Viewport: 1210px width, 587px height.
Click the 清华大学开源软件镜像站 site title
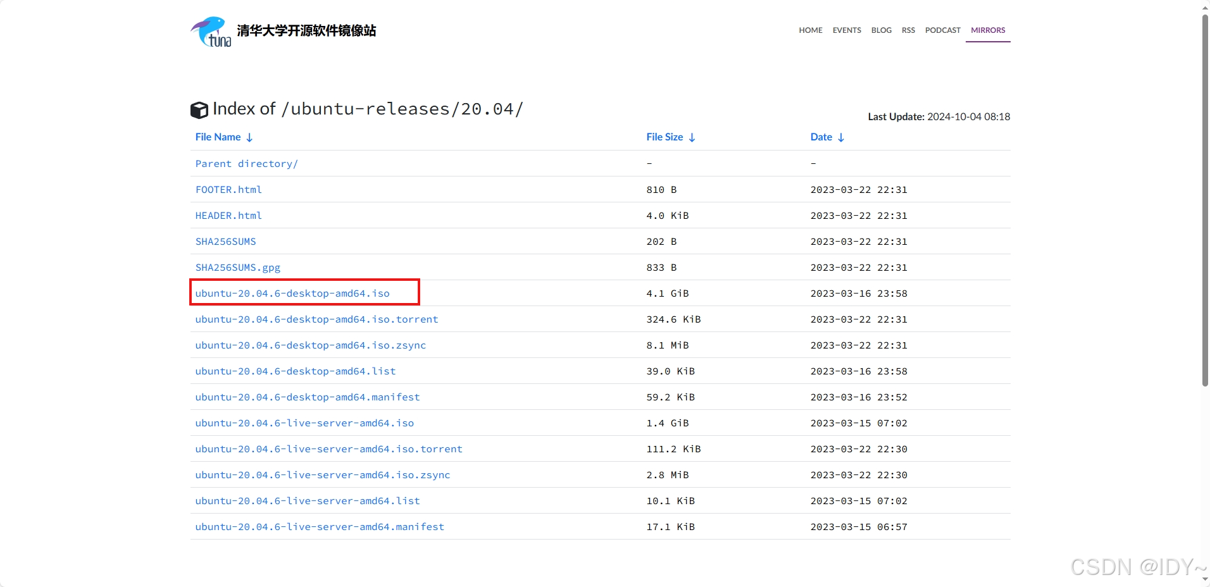(306, 30)
